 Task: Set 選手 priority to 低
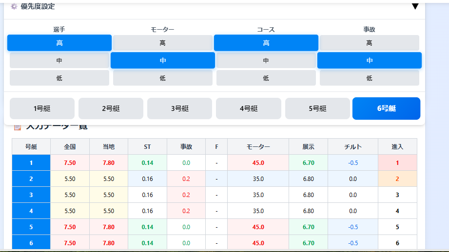pyautogui.click(x=59, y=78)
